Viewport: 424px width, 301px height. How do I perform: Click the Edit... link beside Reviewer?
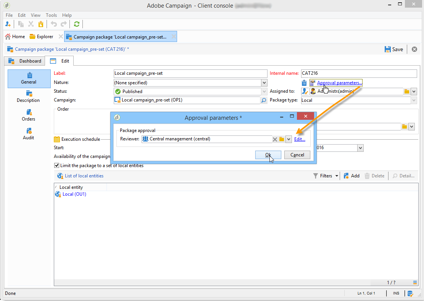pyautogui.click(x=300, y=139)
